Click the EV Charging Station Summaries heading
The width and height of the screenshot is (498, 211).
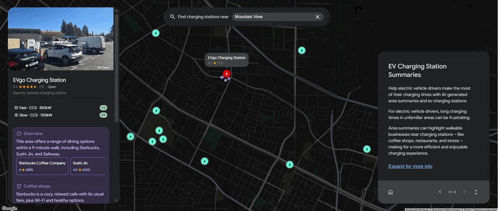pyautogui.click(x=417, y=71)
